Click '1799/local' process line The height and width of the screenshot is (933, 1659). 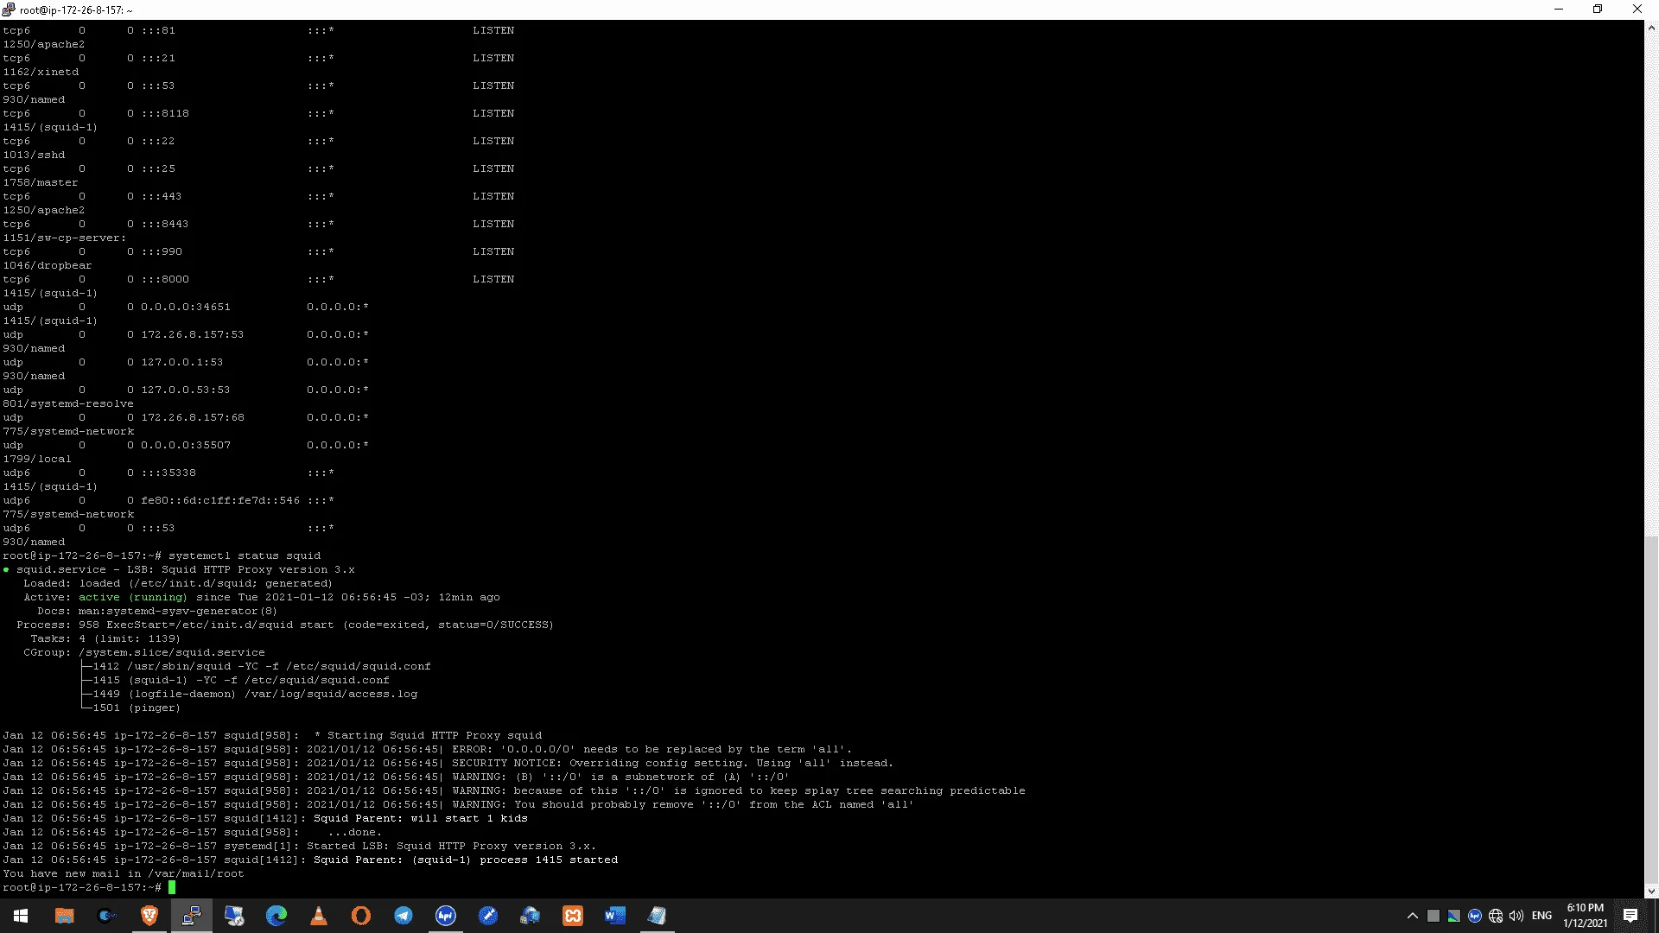[x=37, y=459]
